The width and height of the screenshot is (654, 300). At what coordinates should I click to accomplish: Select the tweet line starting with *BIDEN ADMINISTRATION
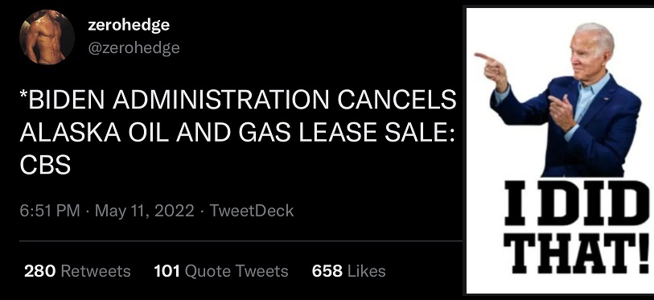pos(238,99)
